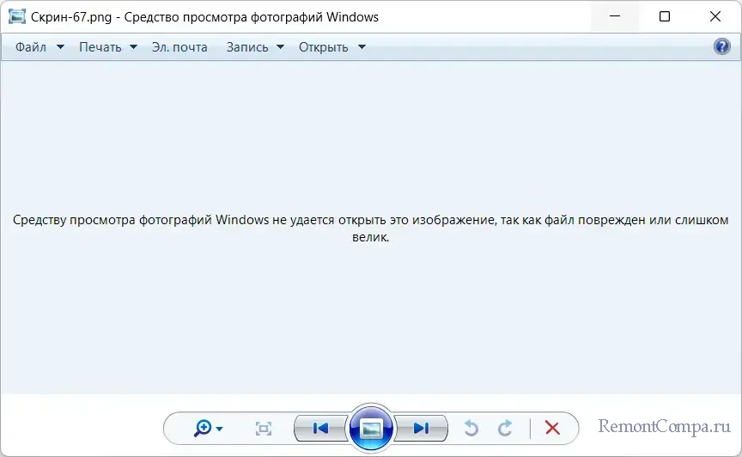Expand the dropdown arrow beside Открыть

(x=362, y=47)
